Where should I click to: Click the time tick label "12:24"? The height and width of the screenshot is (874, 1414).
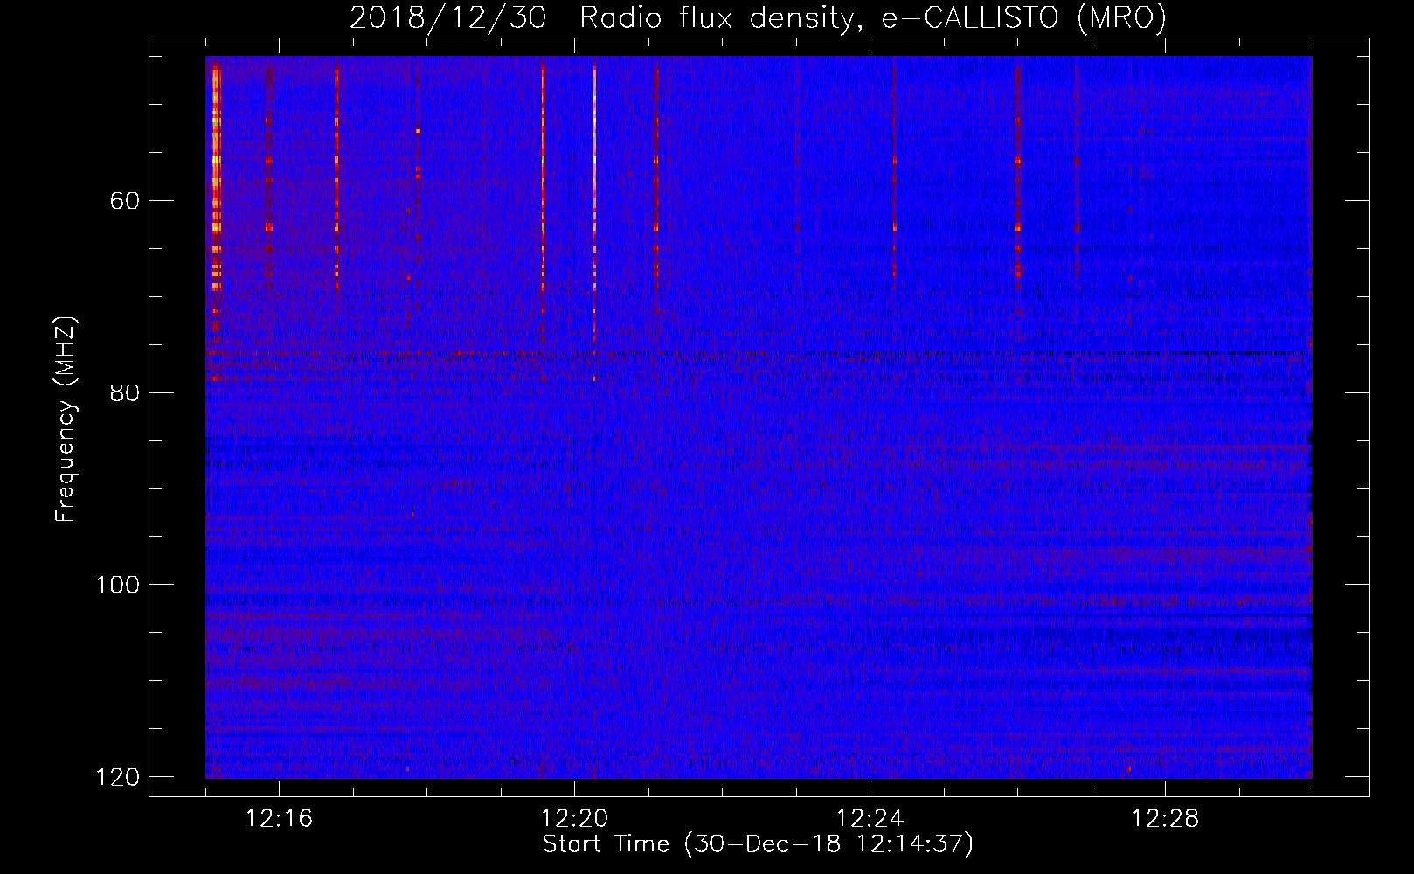point(870,819)
